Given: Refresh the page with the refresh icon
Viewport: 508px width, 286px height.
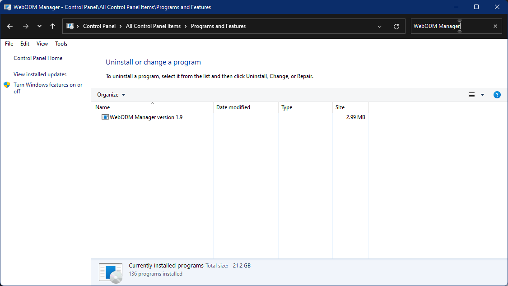Looking at the screenshot, I should click(396, 26).
